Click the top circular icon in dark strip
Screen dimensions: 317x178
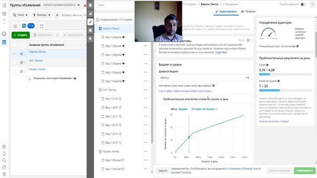[x=90, y=5]
